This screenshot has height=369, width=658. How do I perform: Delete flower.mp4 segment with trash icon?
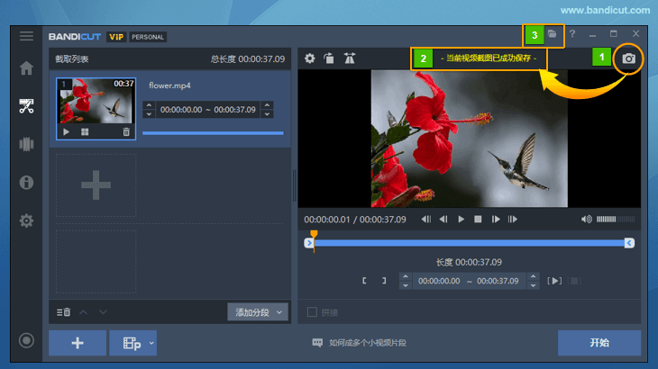126,131
